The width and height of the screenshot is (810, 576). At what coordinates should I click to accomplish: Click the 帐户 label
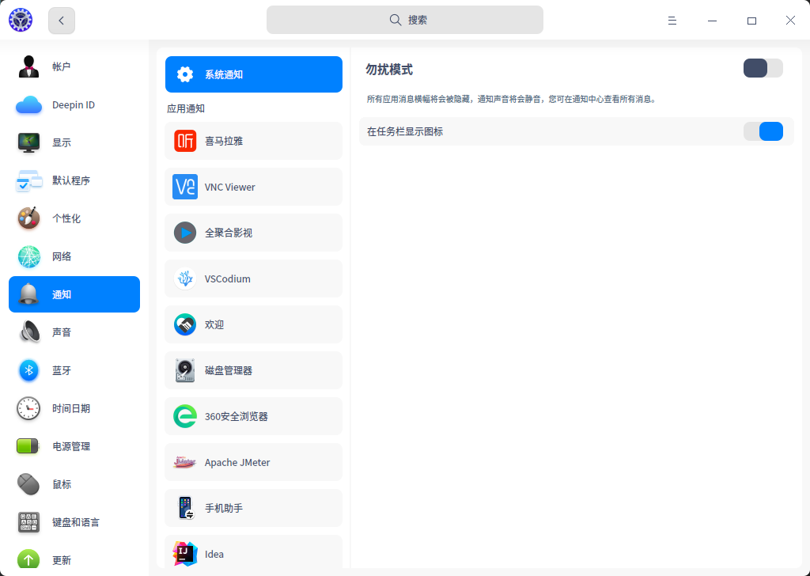[62, 66]
